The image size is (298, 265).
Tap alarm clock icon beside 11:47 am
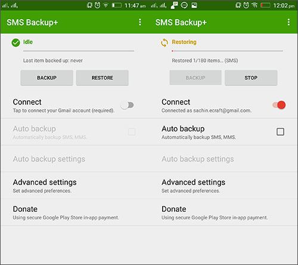click(97, 5)
